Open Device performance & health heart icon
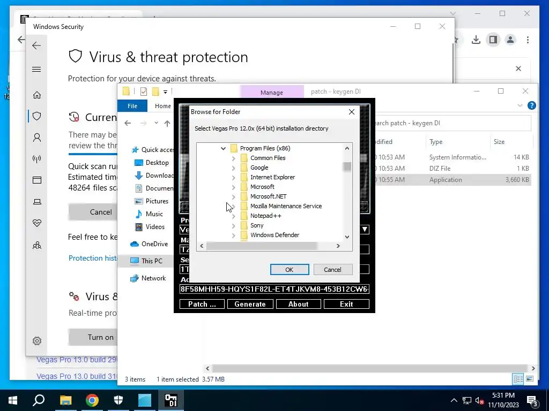Image resolution: width=549 pixels, height=411 pixels. coord(37,223)
